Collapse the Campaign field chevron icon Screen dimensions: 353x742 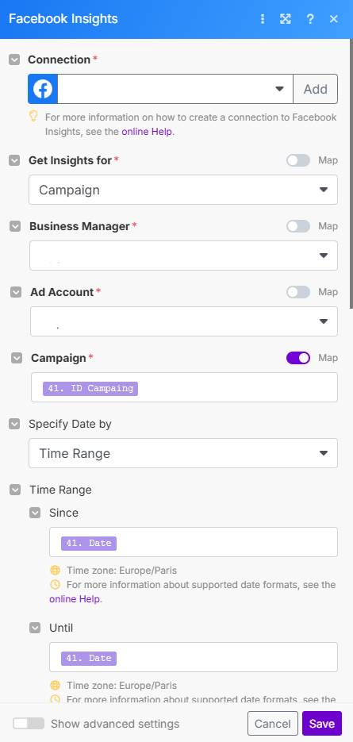pyautogui.click(x=17, y=358)
